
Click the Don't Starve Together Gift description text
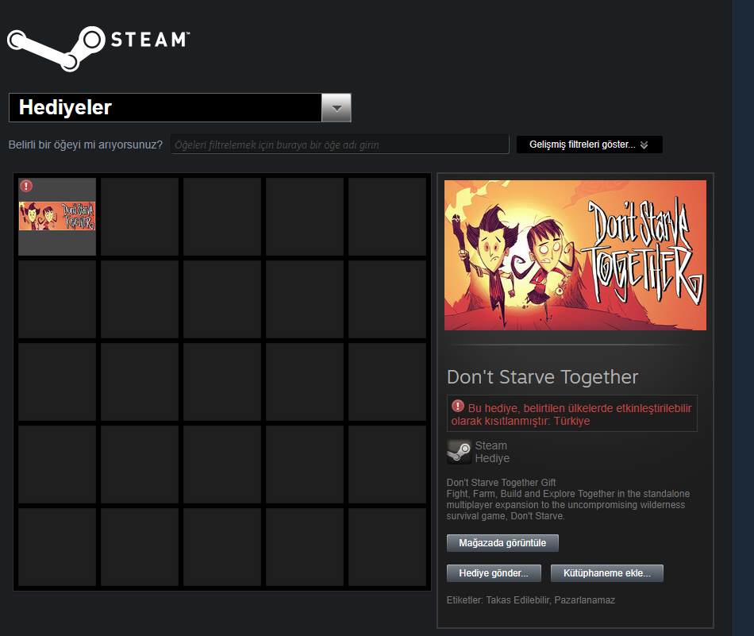(568, 499)
